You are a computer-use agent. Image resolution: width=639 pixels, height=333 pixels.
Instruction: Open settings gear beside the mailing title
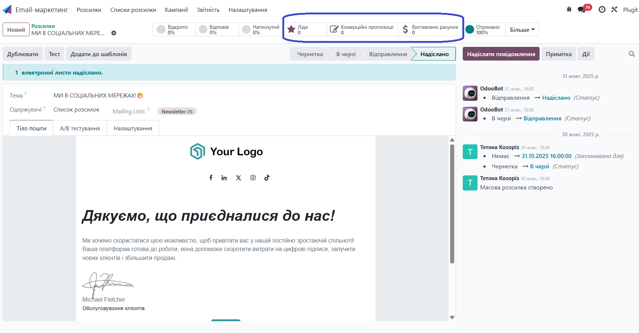coord(114,33)
